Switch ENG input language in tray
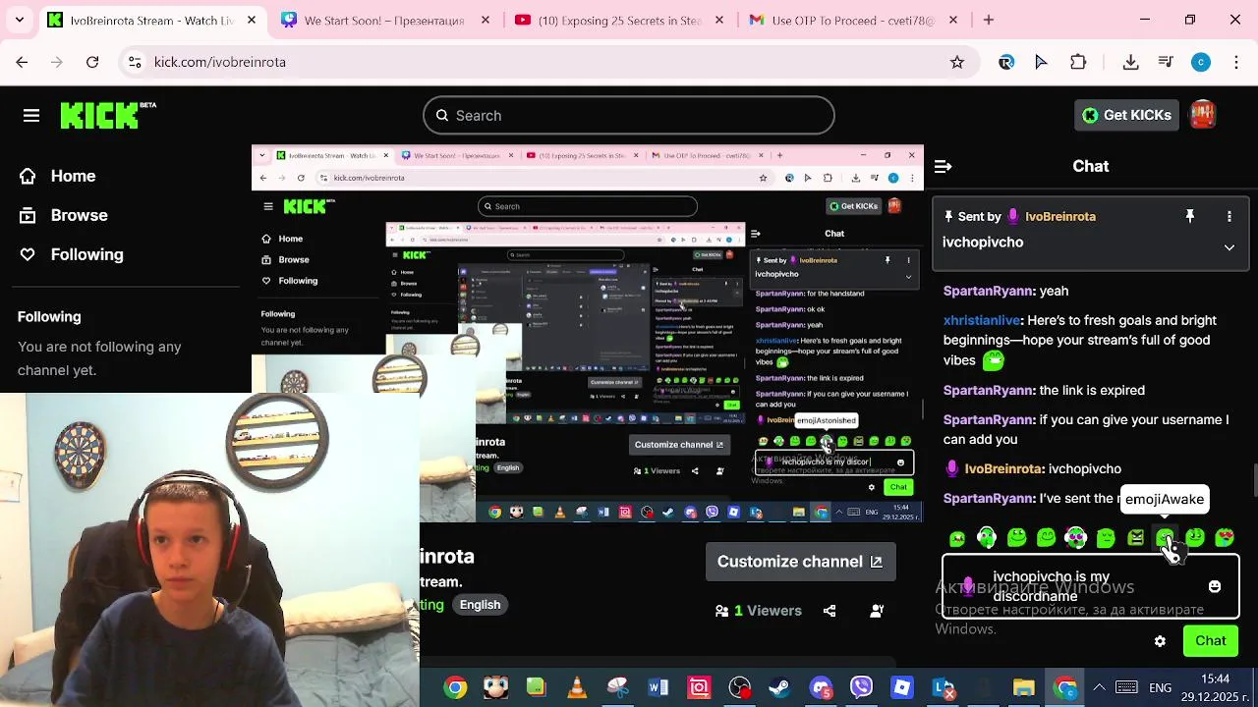The width and height of the screenshot is (1258, 707). point(1160,688)
